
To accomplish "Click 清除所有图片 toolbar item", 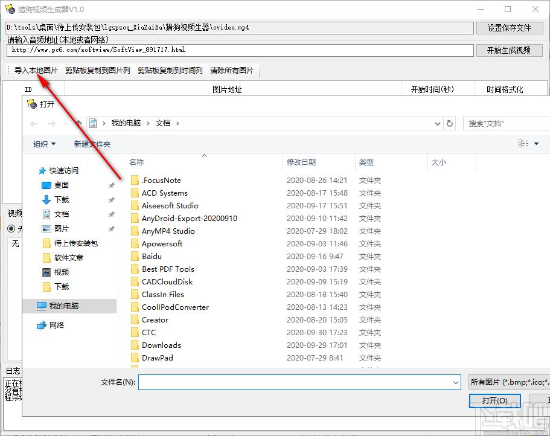I will point(231,71).
